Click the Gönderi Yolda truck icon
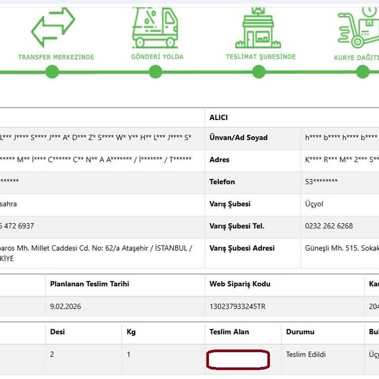 pos(155,27)
